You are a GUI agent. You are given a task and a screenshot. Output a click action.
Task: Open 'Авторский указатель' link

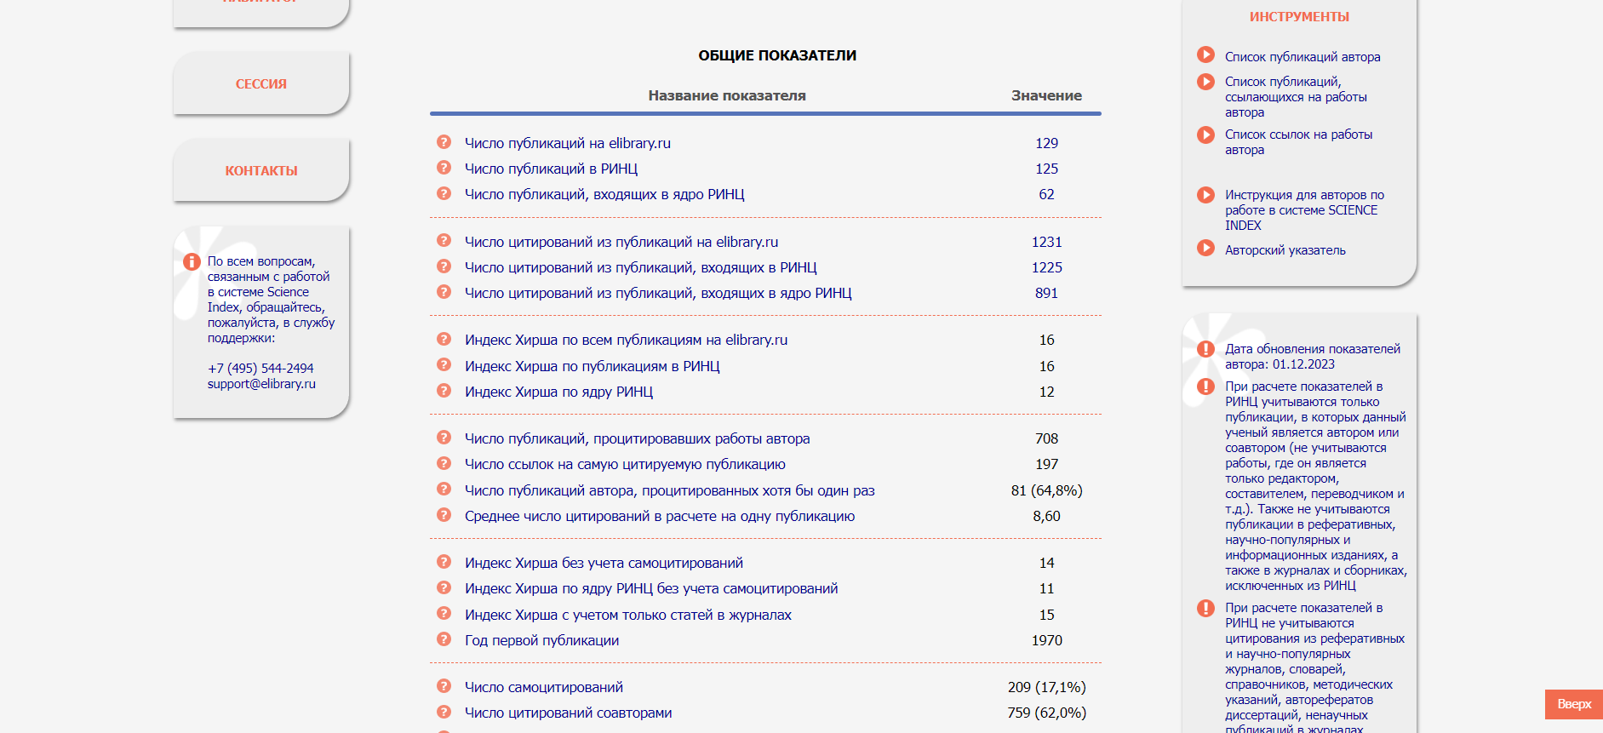pyautogui.click(x=1285, y=250)
